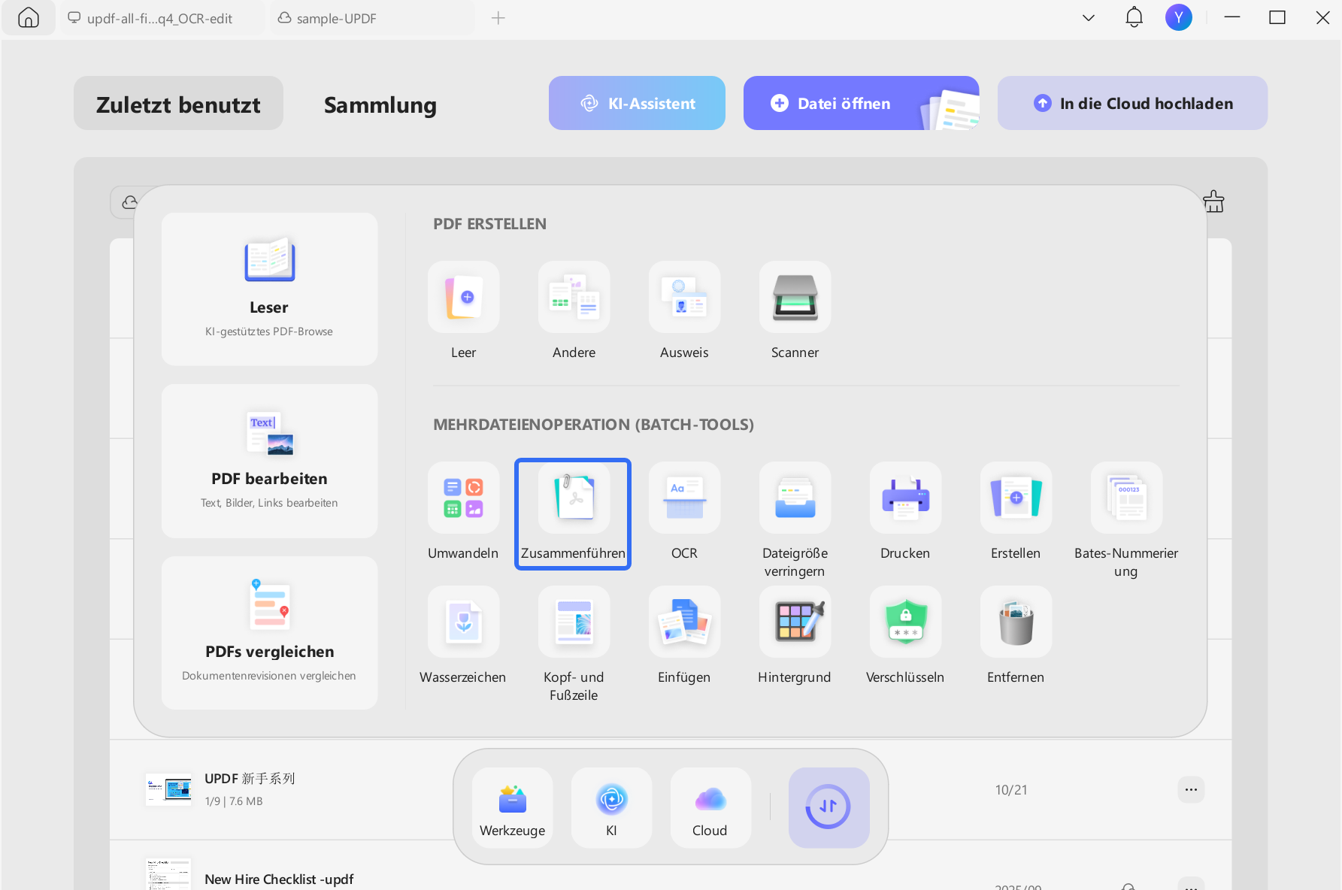Click the KI-Assistent button
Image resolution: width=1342 pixels, height=890 pixels.
click(637, 103)
